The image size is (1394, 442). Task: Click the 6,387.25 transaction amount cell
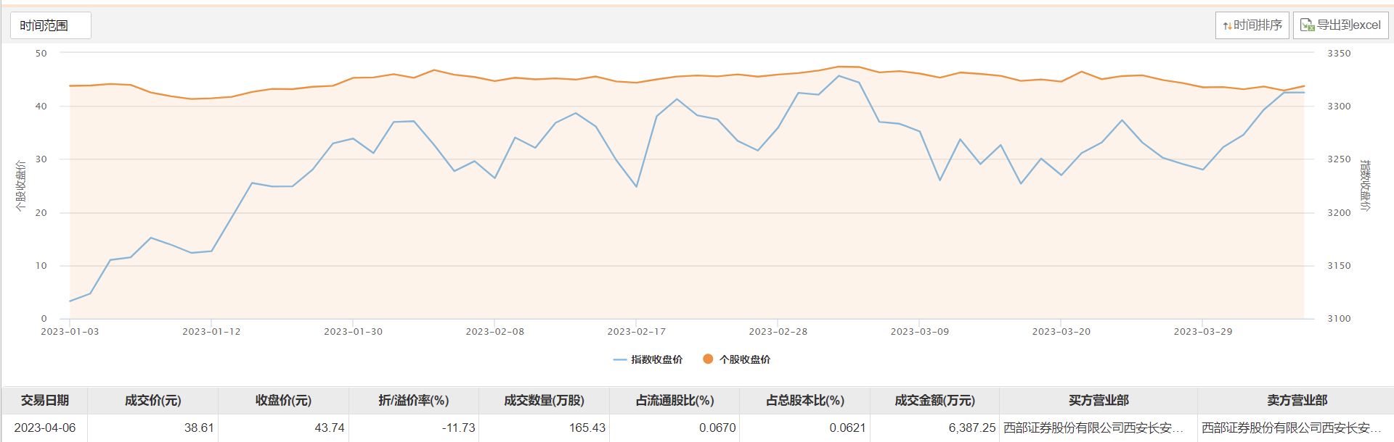pyautogui.click(x=971, y=428)
